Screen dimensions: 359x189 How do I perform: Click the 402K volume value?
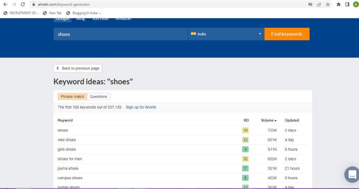[x=272, y=178]
